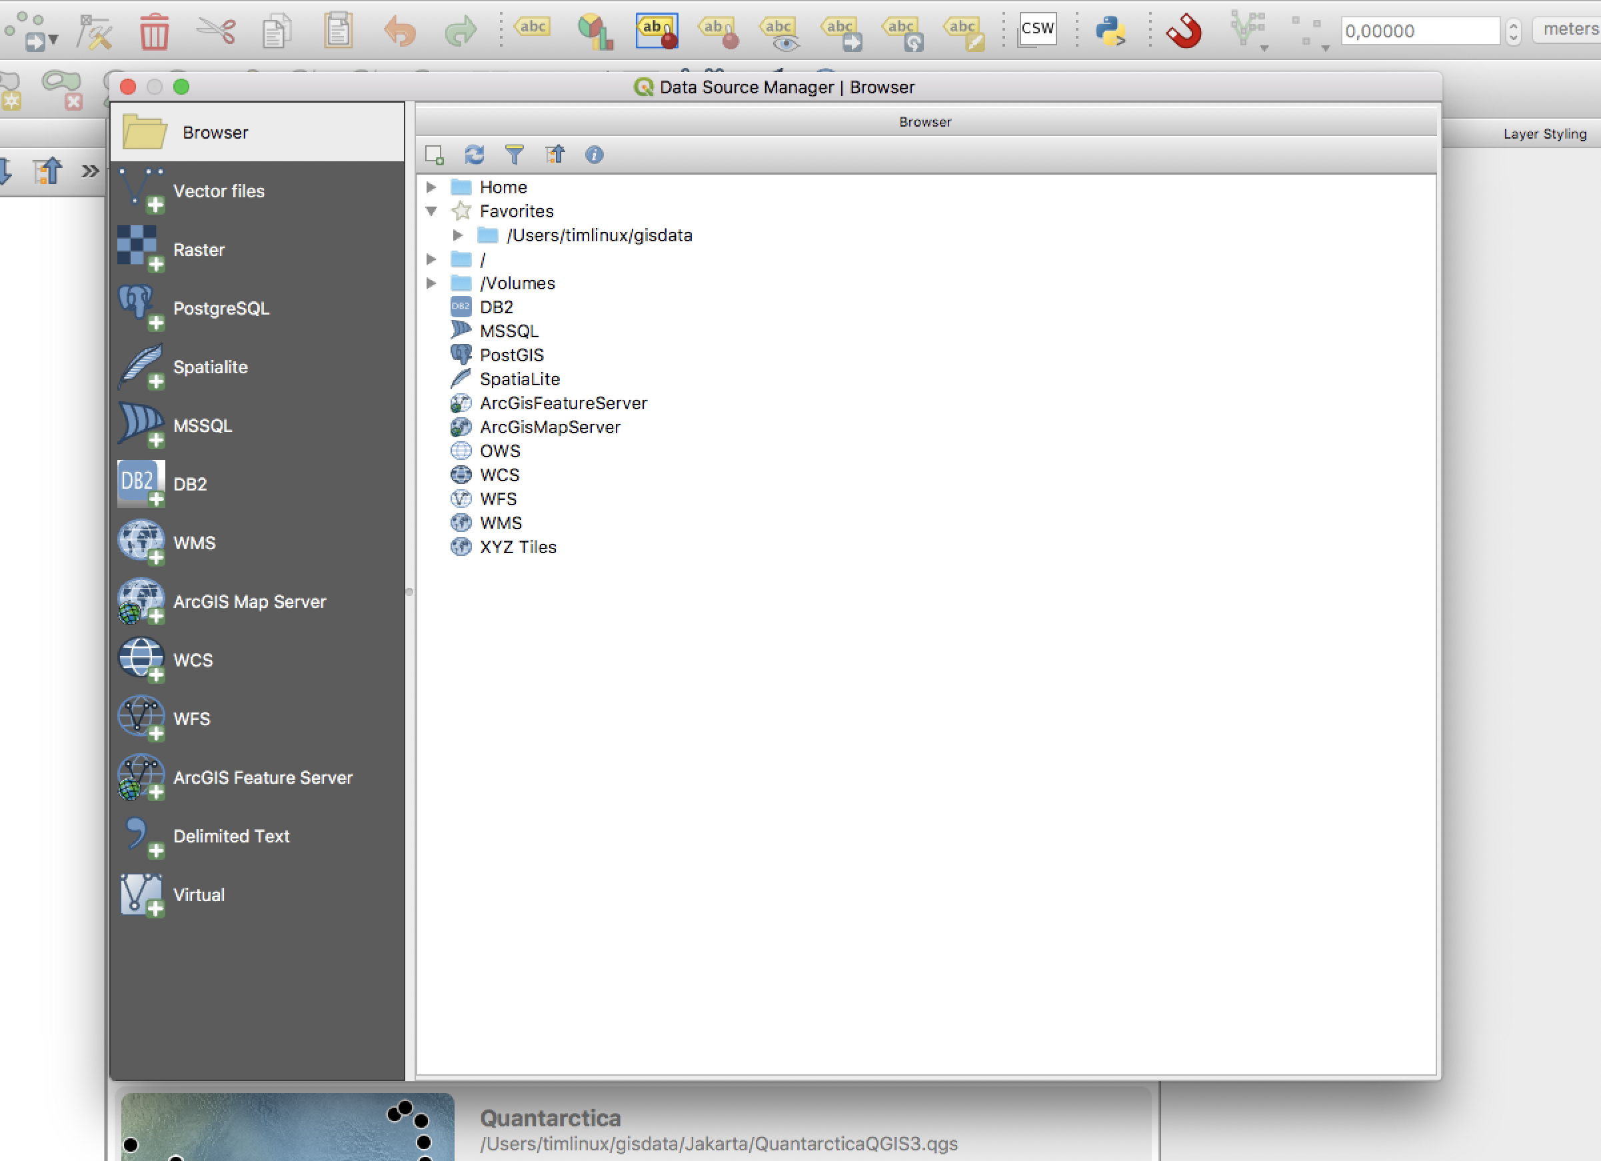Click the DB2 sidebar icon
Image resolution: width=1601 pixels, height=1161 pixels.
[141, 484]
